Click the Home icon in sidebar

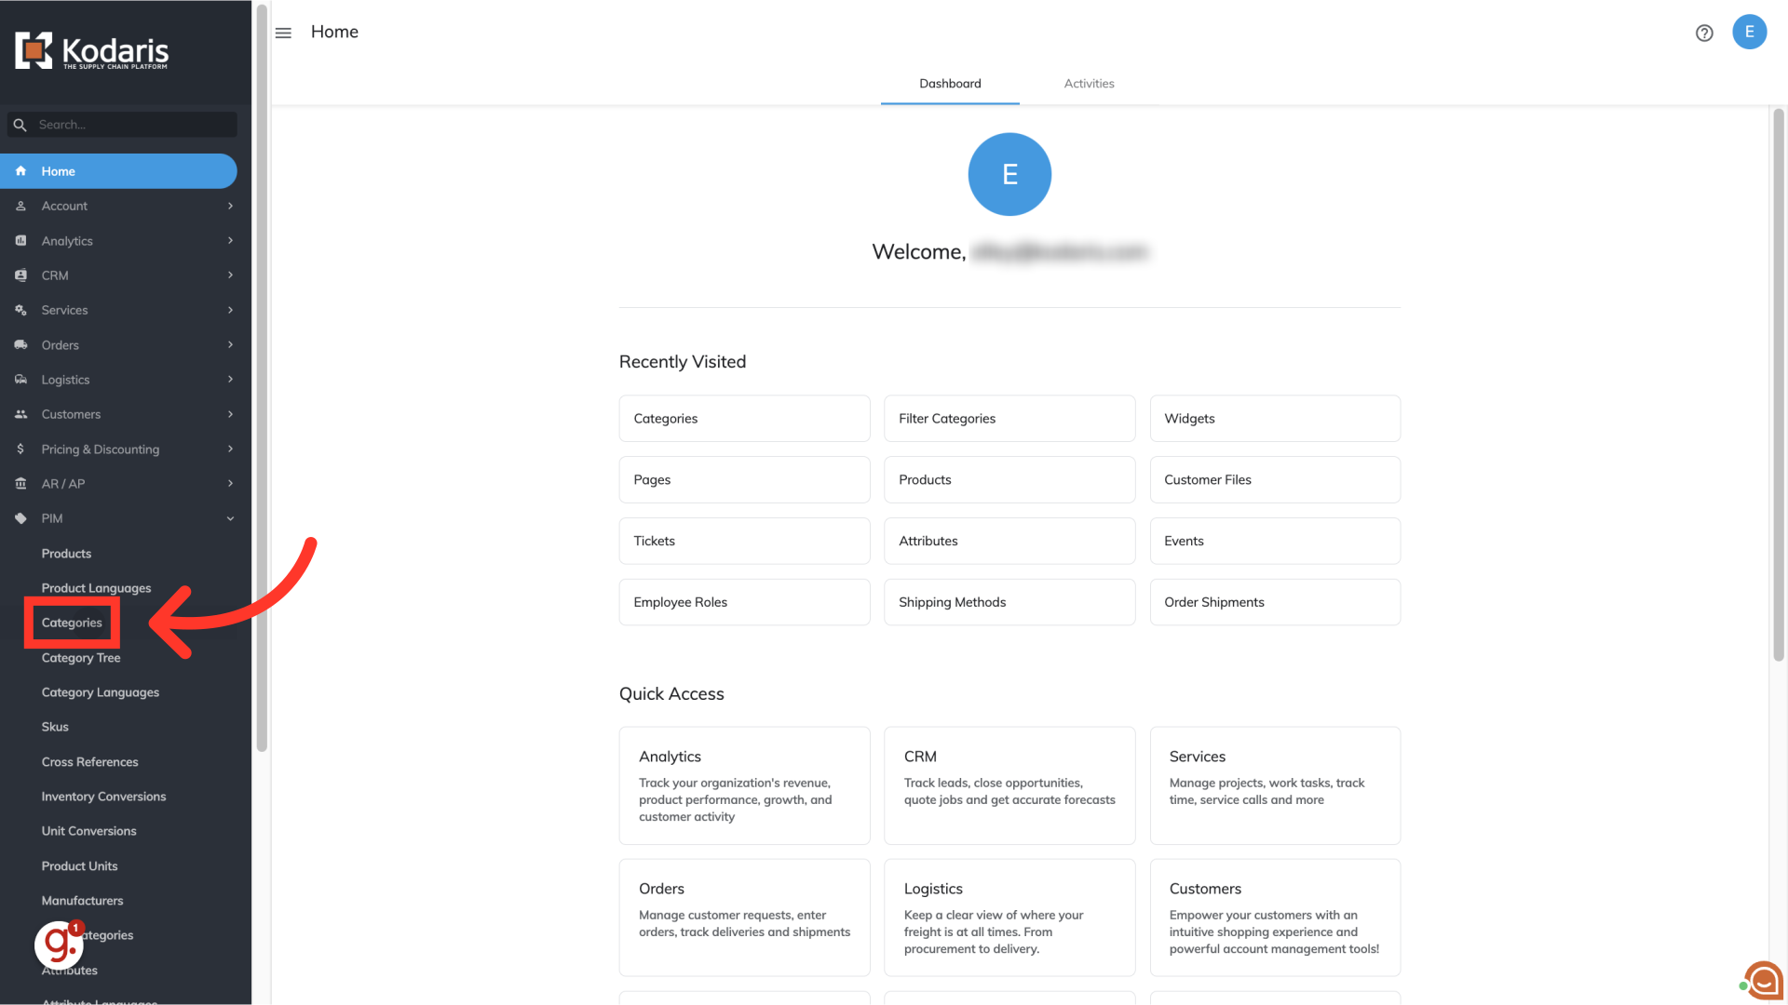(x=20, y=171)
